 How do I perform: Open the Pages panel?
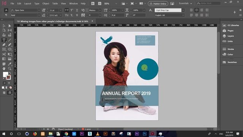(228, 31)
